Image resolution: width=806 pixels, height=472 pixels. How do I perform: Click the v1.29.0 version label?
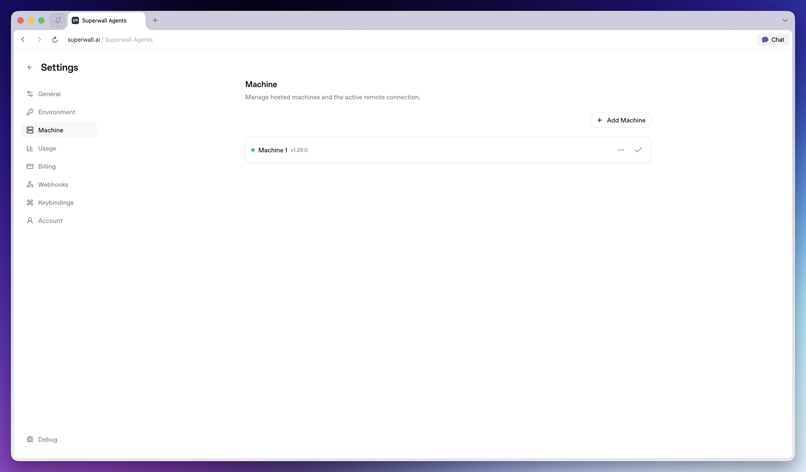coord(299,150)
